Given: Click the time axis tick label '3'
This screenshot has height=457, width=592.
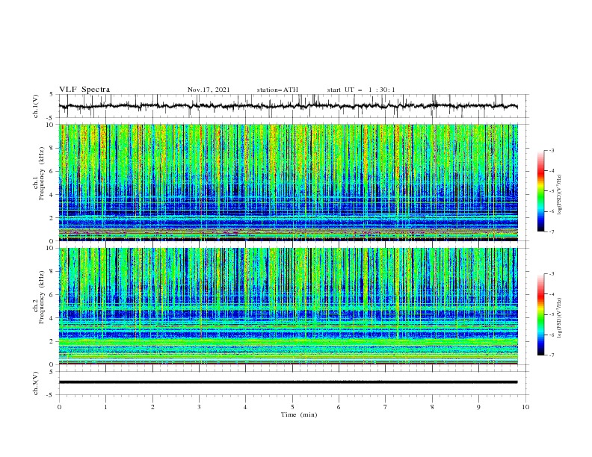Looking at the screenshot, I should [x=199, y=407].
